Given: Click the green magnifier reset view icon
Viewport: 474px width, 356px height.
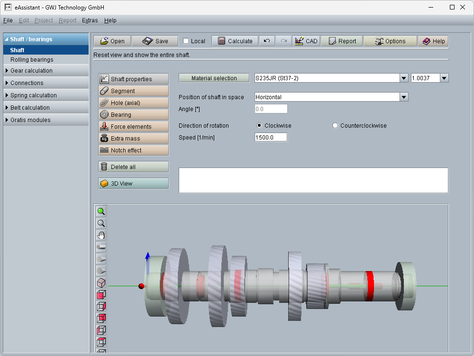Looking at the screenshot, I should click(101, 212).
